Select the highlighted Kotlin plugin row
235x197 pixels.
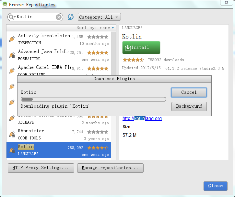pos(59,150)
